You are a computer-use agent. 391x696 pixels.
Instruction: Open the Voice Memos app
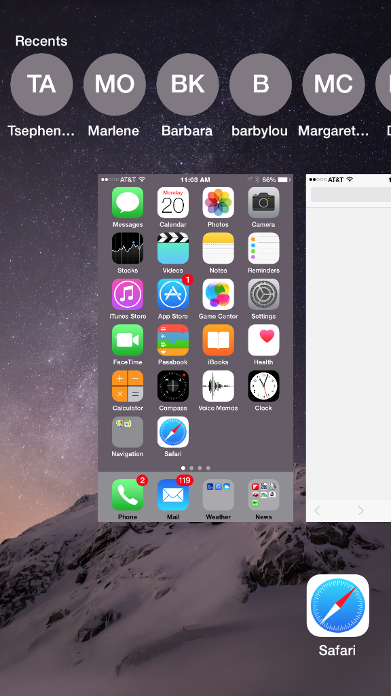pyautogui.click(x=218, y=386)
